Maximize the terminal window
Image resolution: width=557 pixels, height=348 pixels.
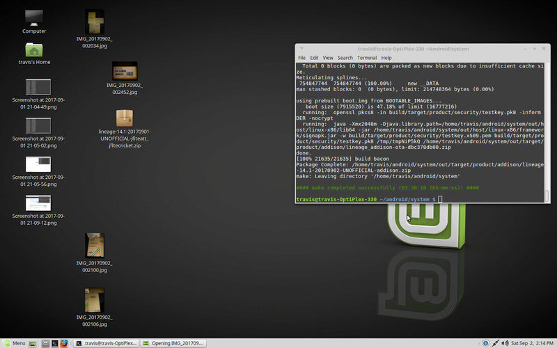(534, 49)
